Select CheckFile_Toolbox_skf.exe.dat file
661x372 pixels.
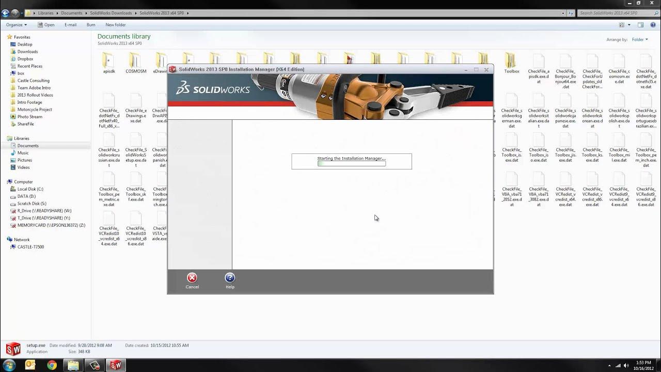click(136, 186)
